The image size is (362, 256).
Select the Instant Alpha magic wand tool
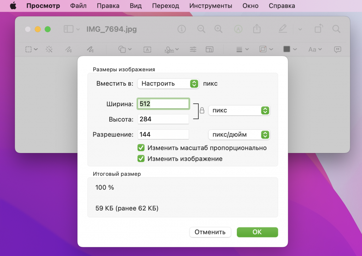click(49, 49)
